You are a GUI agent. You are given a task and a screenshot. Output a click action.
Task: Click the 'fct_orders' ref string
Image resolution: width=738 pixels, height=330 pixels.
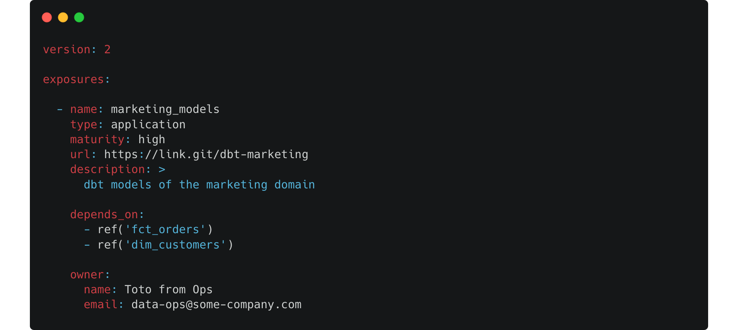[x=165, y=230]
